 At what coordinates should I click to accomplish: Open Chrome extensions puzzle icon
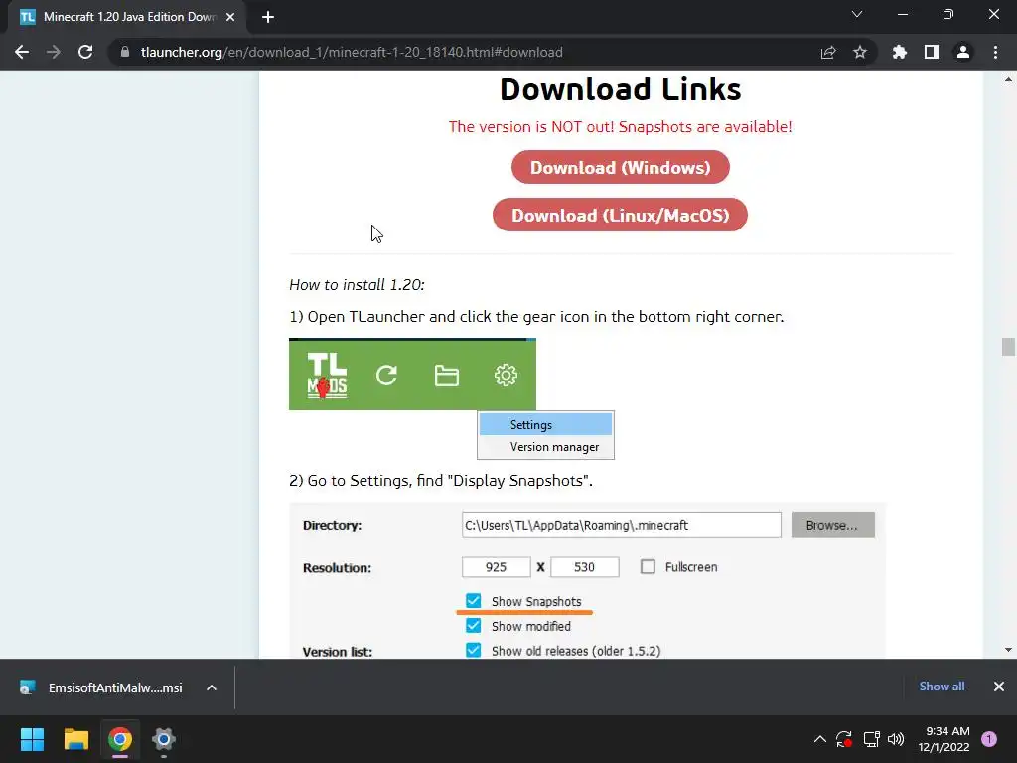click(x=900, y=52)
